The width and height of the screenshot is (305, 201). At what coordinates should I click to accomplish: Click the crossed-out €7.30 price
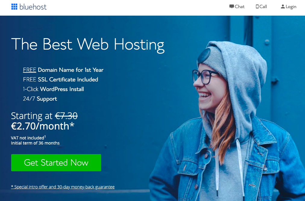click(x=66, y=116)
